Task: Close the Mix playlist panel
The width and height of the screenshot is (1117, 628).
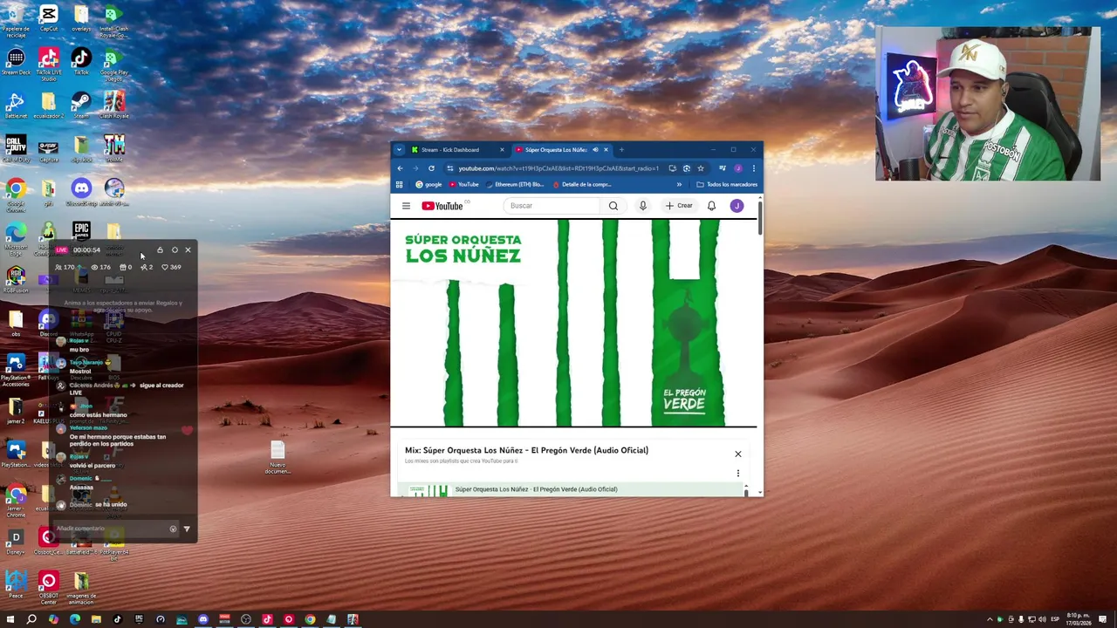Action: click(x=738, y=454)
